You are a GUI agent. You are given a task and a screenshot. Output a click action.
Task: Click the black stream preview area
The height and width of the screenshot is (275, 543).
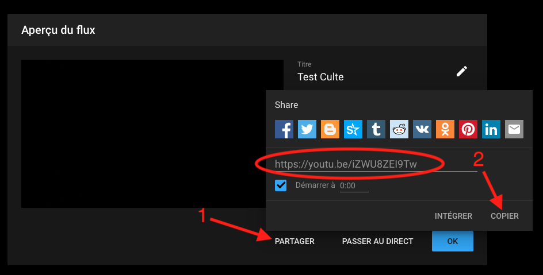[x=152, y=134]
